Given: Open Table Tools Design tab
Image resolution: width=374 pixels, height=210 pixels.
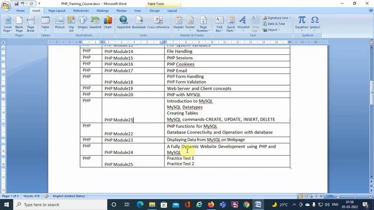Looking at the screenshot, I should click(x=154, y=10).
